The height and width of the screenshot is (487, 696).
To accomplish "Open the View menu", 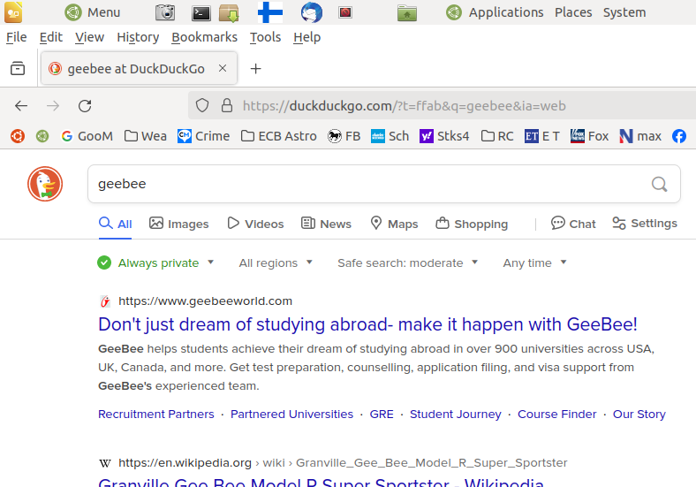I will [89, 37].
